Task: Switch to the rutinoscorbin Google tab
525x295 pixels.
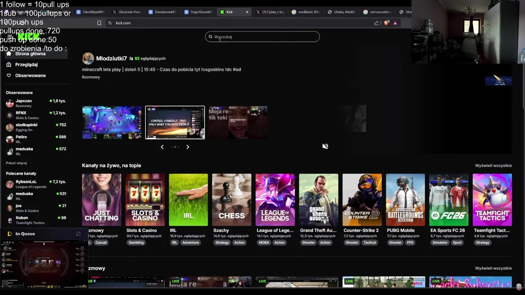Action: (377, 12)
